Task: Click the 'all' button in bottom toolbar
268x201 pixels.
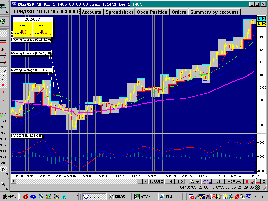Action: tap(218, 181)
